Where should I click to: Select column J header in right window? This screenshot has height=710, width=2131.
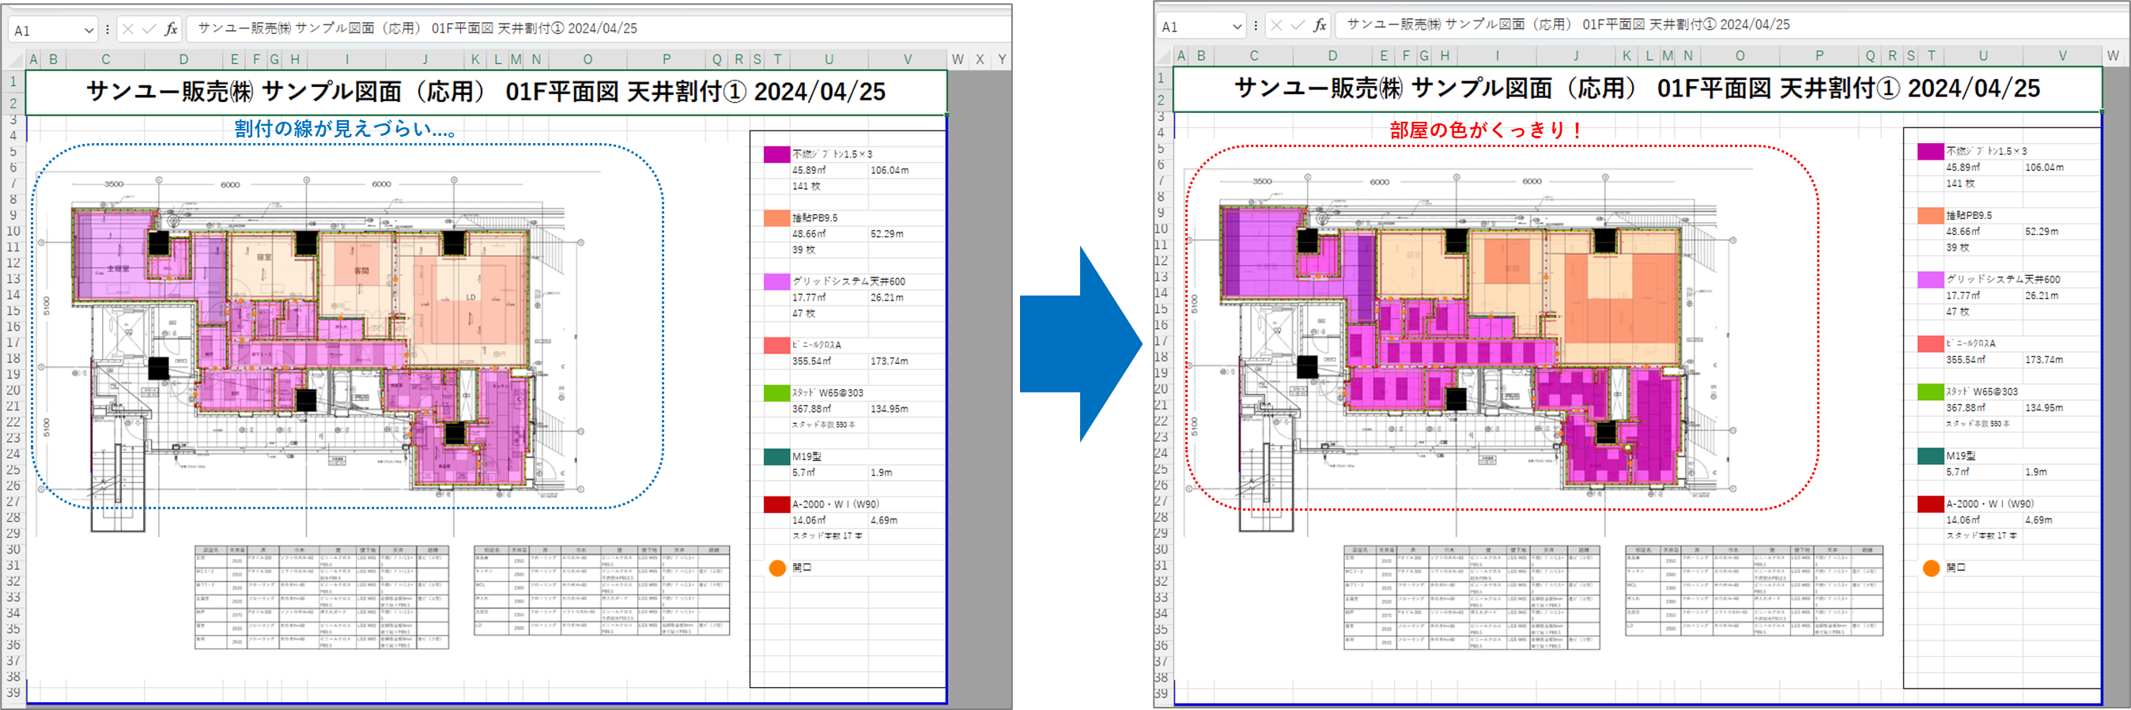point(1575,56)
